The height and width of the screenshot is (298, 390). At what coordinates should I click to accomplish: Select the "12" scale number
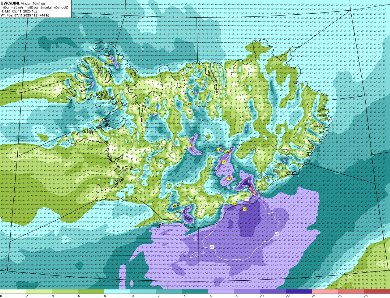[x=157, y=296]
